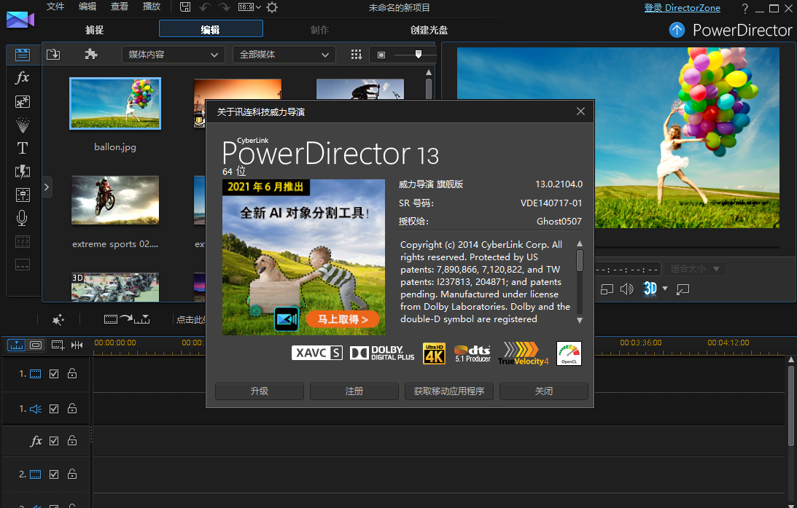This screenshot has width=797, height=508.
Task: Expand the library side panel arrow
Action: click(x=47, y=187)
